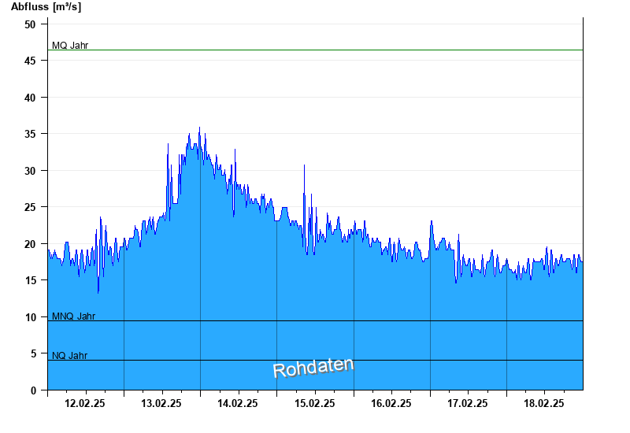Image resolution: width=630 pixels, height=433 pixels.
Task: Click the 35 value on y-axis
Action: (30, 134)
